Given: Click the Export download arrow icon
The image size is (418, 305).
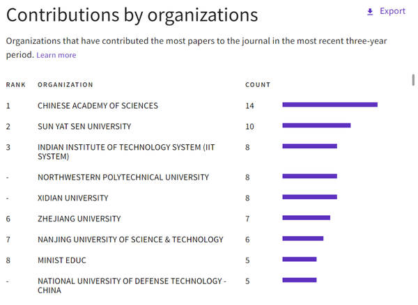Looking at the screenshot, I should click(370, 11).
